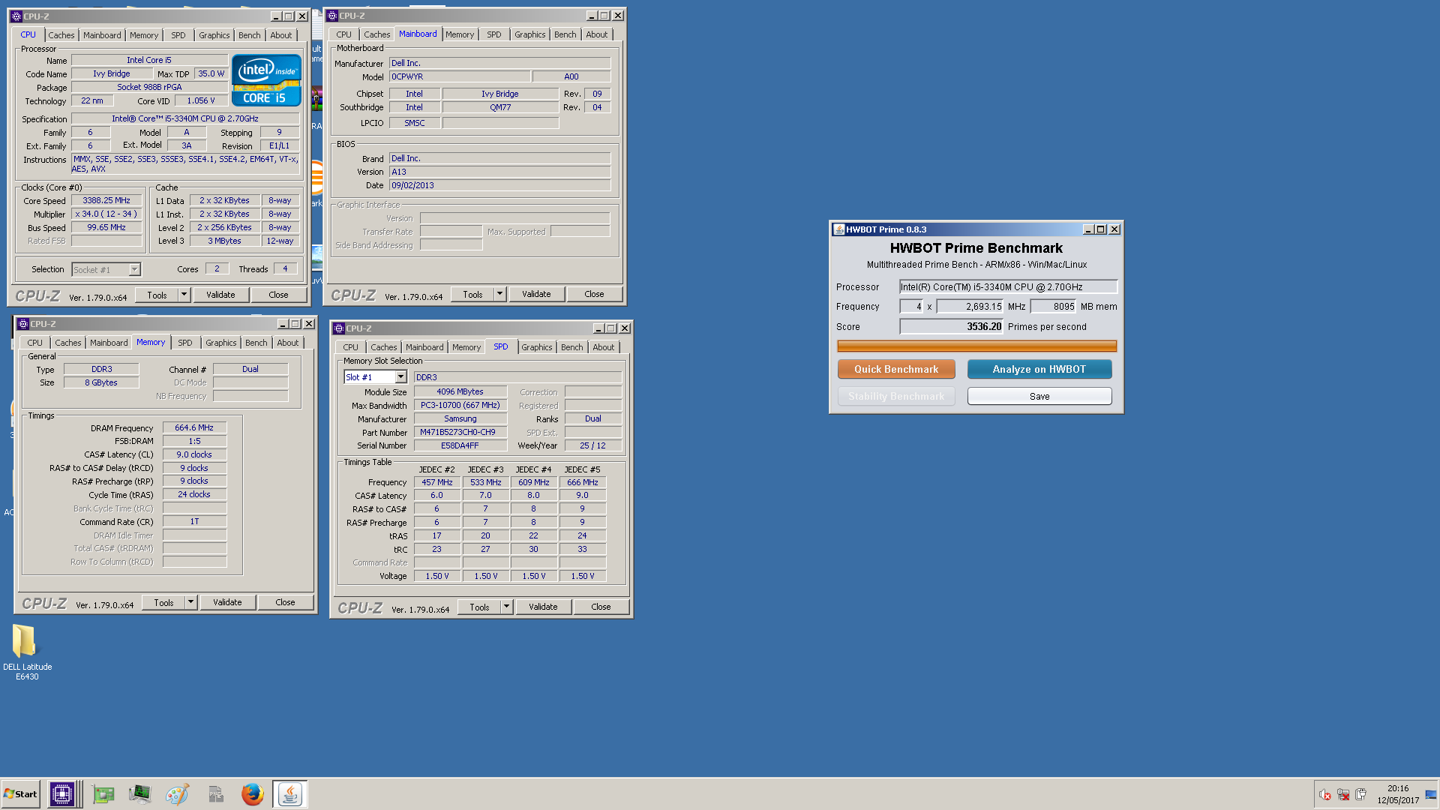Click Analyze on HWBOT button

pos(1039,369)
